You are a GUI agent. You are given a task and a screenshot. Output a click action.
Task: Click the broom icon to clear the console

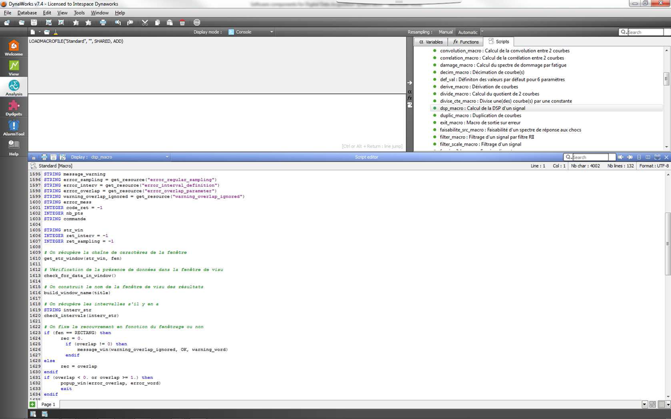(x=55, y=32)
